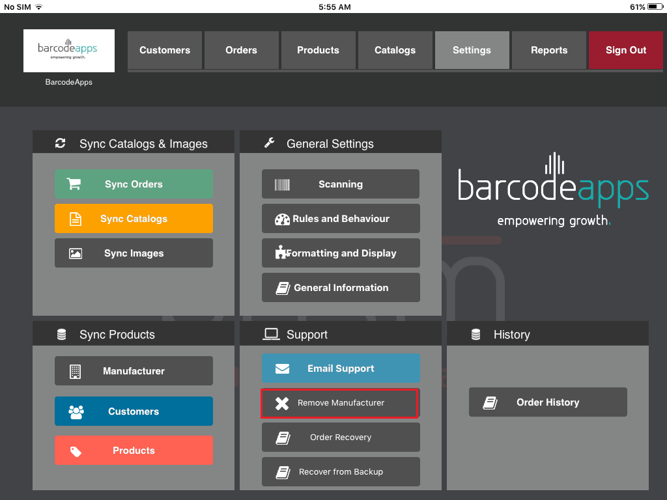
Task: Click the X icon on Remove Manufacturer
Action: pyautogui.click(x=281, y=404)
